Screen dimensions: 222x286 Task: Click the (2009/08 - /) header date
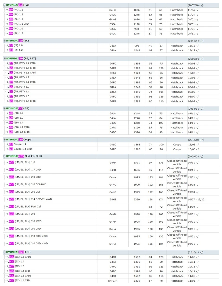pyautogui.click(x=195, y=157)
